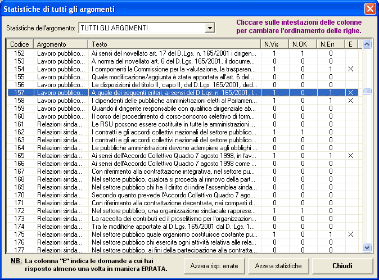Screen dimensions: 379x280
Task: Click the X error mark in row 158
Action: [350, 100]
